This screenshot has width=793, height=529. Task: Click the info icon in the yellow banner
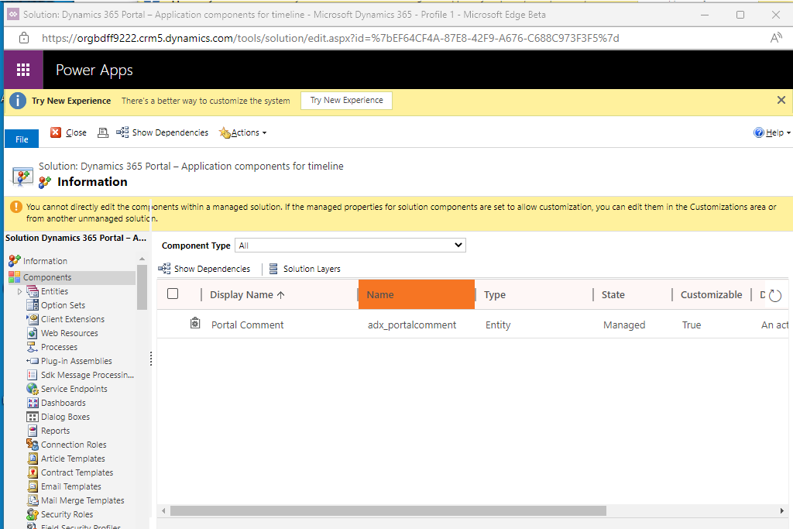coord(18,101)
